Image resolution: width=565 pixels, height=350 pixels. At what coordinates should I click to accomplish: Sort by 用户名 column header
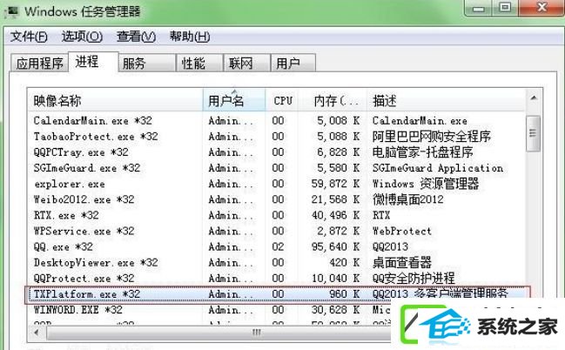click(234, 100)
